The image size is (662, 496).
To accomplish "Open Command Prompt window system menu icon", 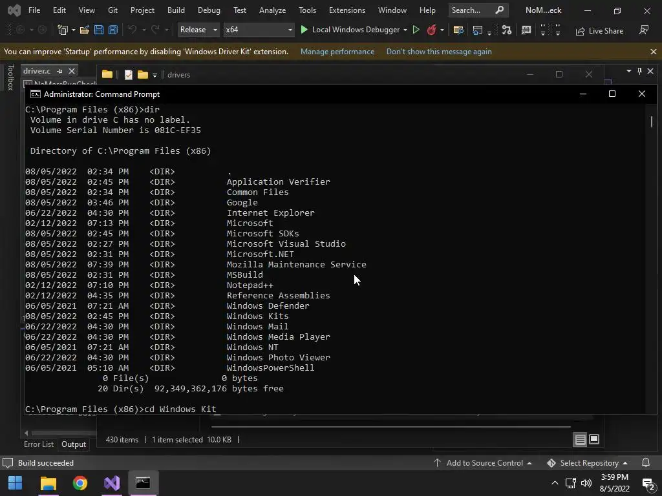I will [36, 94].
